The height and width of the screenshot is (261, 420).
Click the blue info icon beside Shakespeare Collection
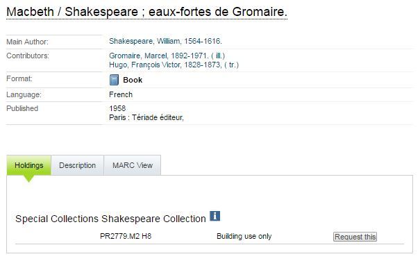coord(215,216)
